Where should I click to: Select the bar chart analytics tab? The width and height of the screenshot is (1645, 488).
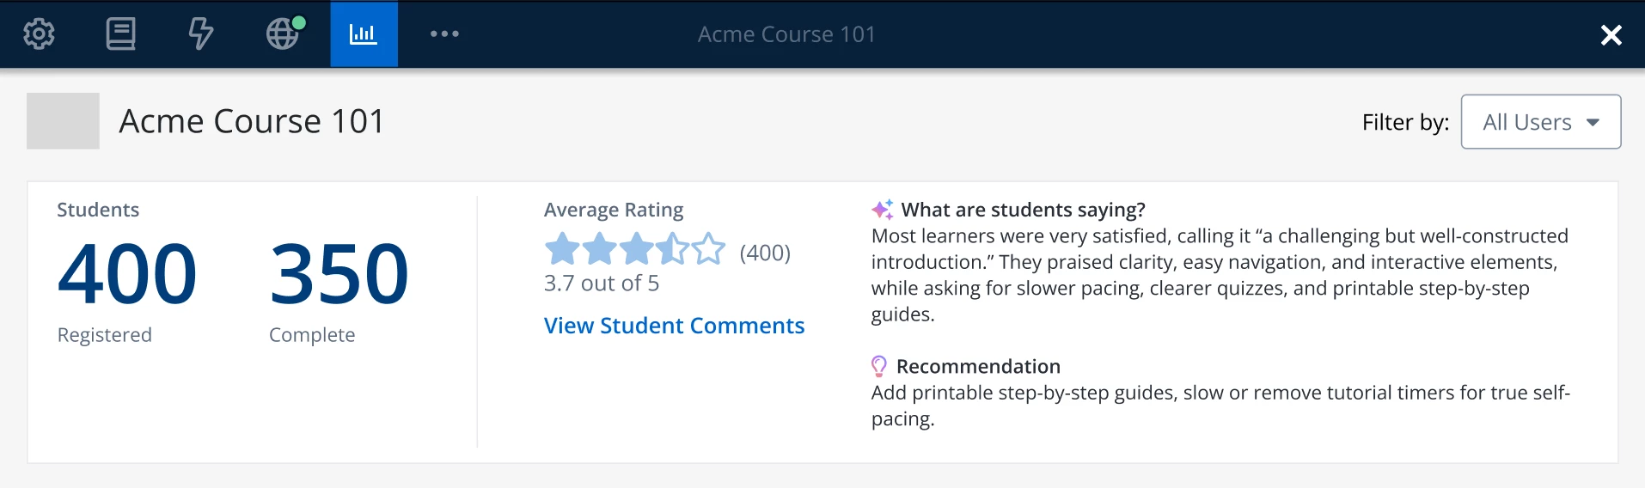coord(364,34)
